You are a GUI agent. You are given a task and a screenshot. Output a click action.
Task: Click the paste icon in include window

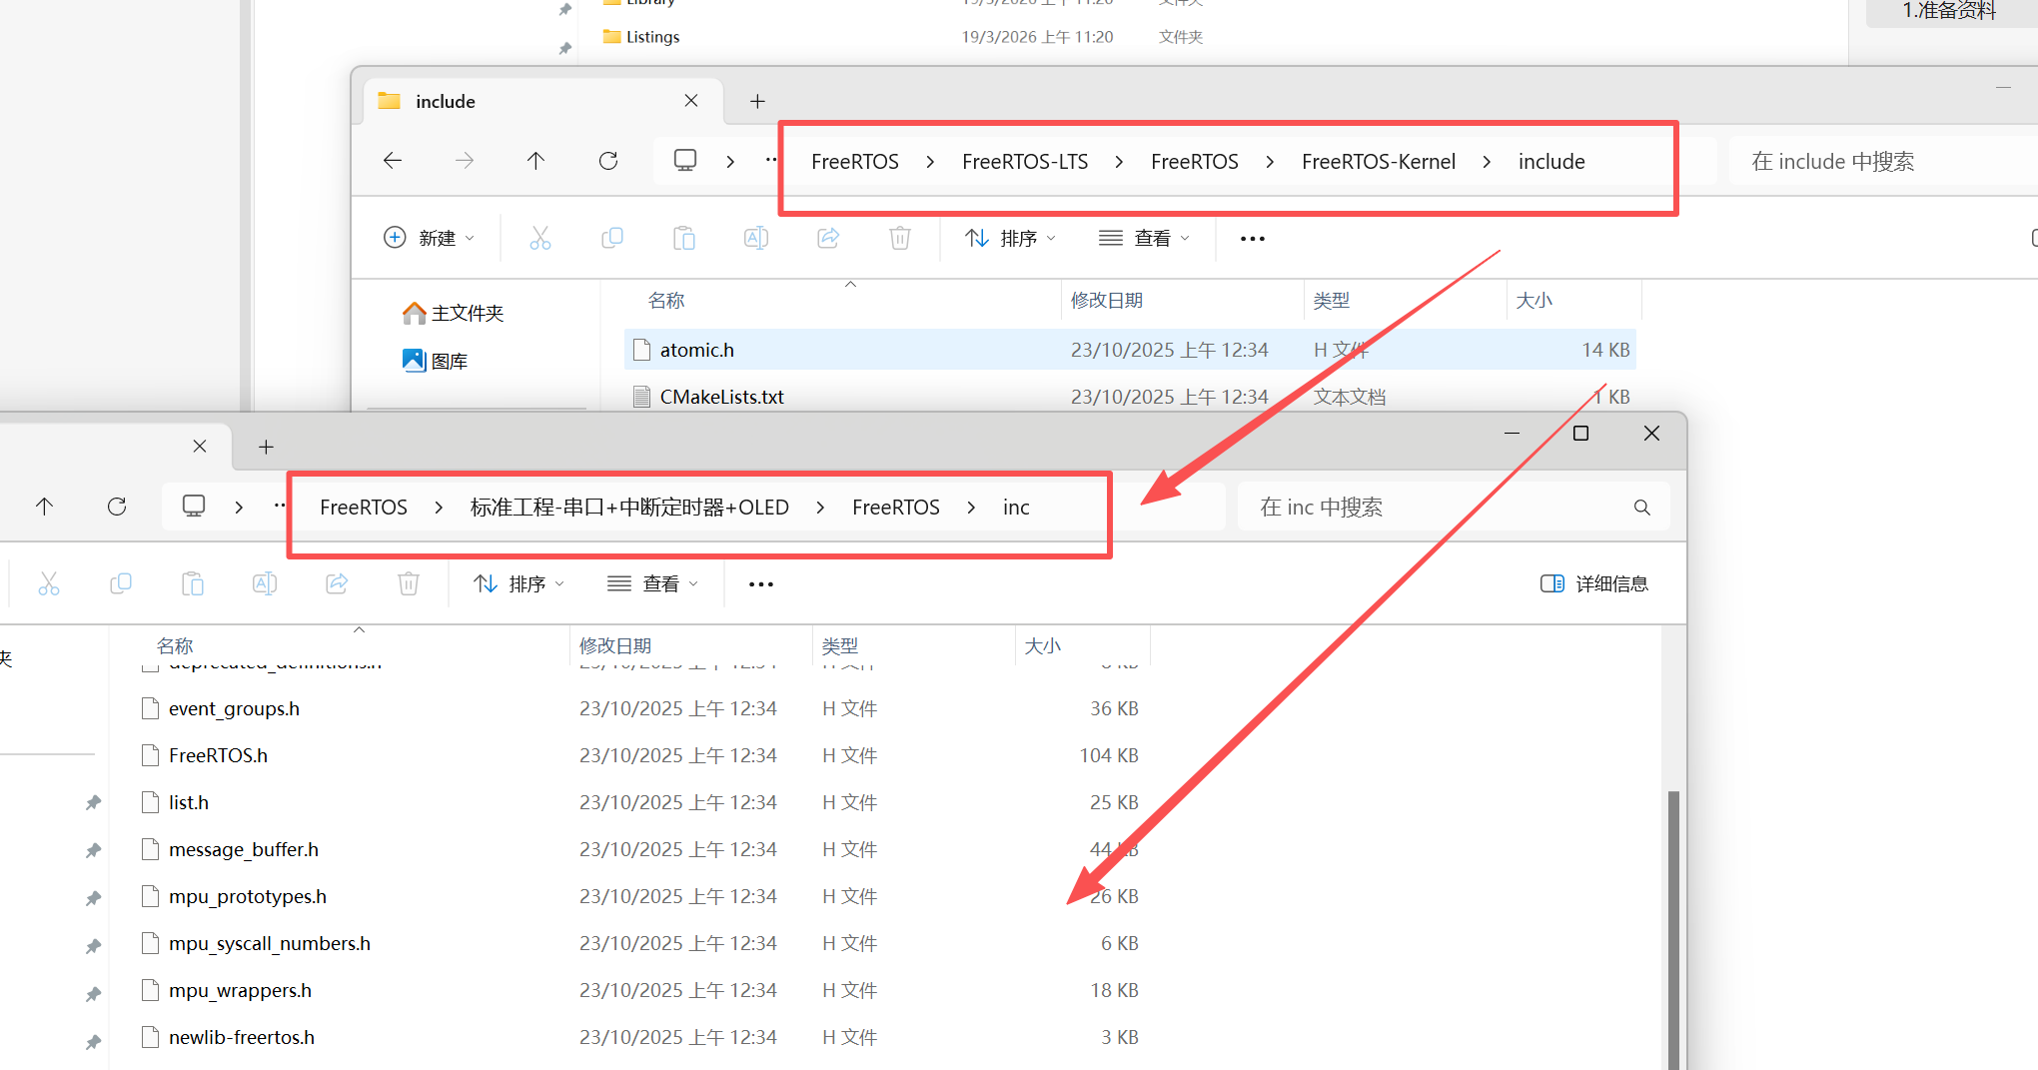(684, 239)
